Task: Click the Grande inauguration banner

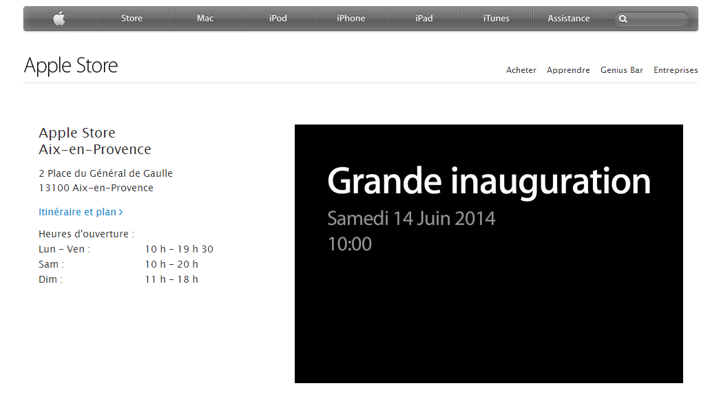Action: point(488,253)
